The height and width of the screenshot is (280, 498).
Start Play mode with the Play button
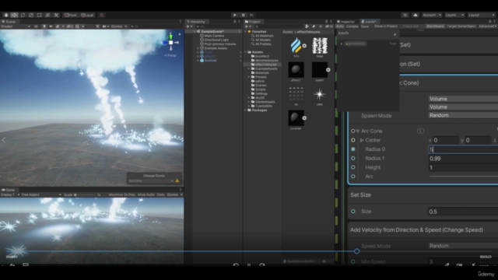click(235, 15)
